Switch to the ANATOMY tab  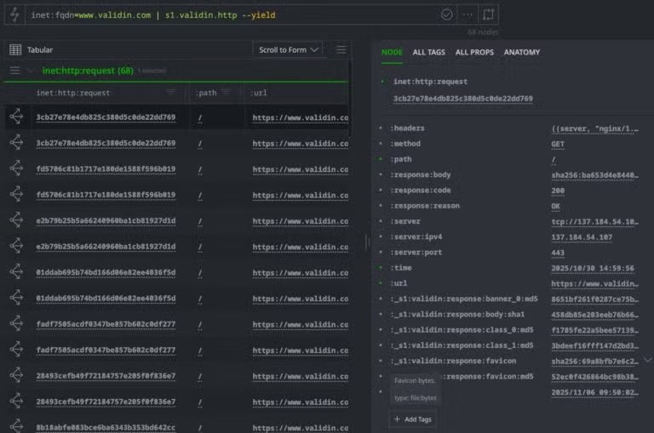click(x=522, y=52)
